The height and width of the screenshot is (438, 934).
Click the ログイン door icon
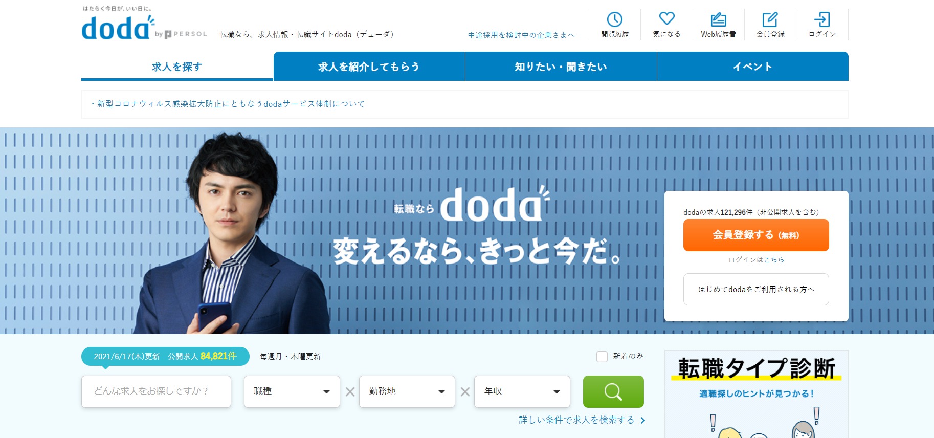[821, 20]
